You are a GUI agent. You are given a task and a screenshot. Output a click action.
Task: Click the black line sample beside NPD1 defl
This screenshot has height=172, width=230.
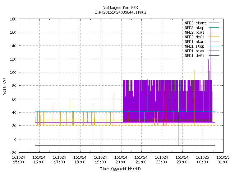pos(214,56)
